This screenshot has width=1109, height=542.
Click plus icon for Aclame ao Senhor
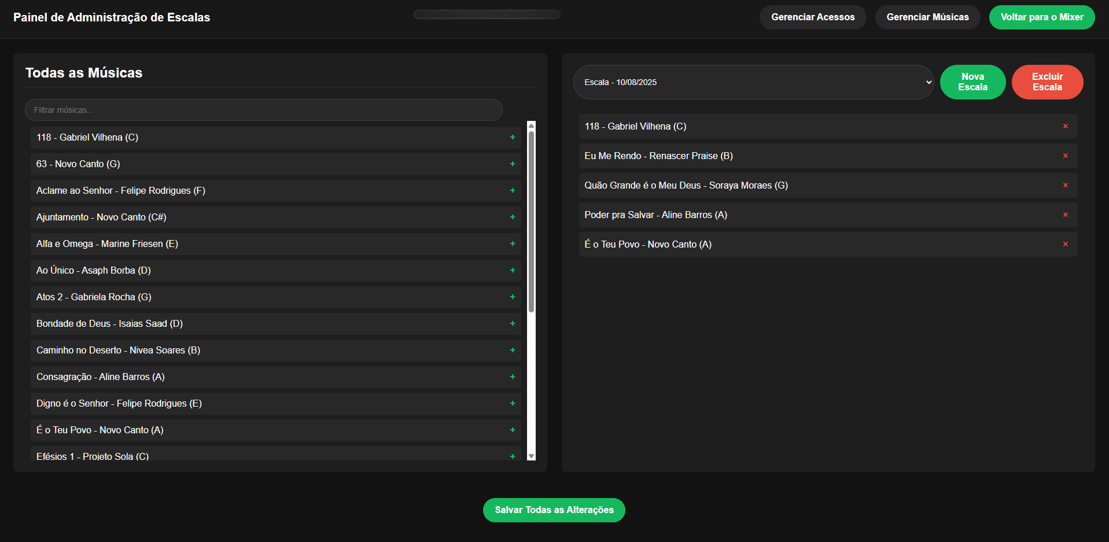512,191
